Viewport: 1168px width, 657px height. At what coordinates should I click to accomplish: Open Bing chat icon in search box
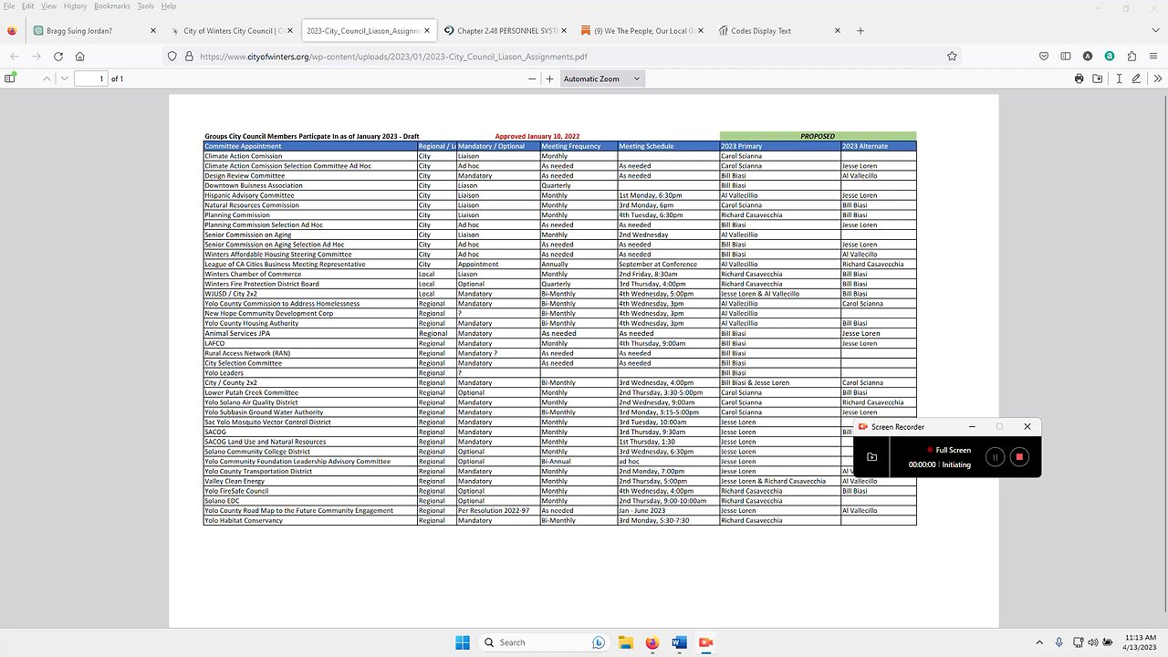[599, 641]
